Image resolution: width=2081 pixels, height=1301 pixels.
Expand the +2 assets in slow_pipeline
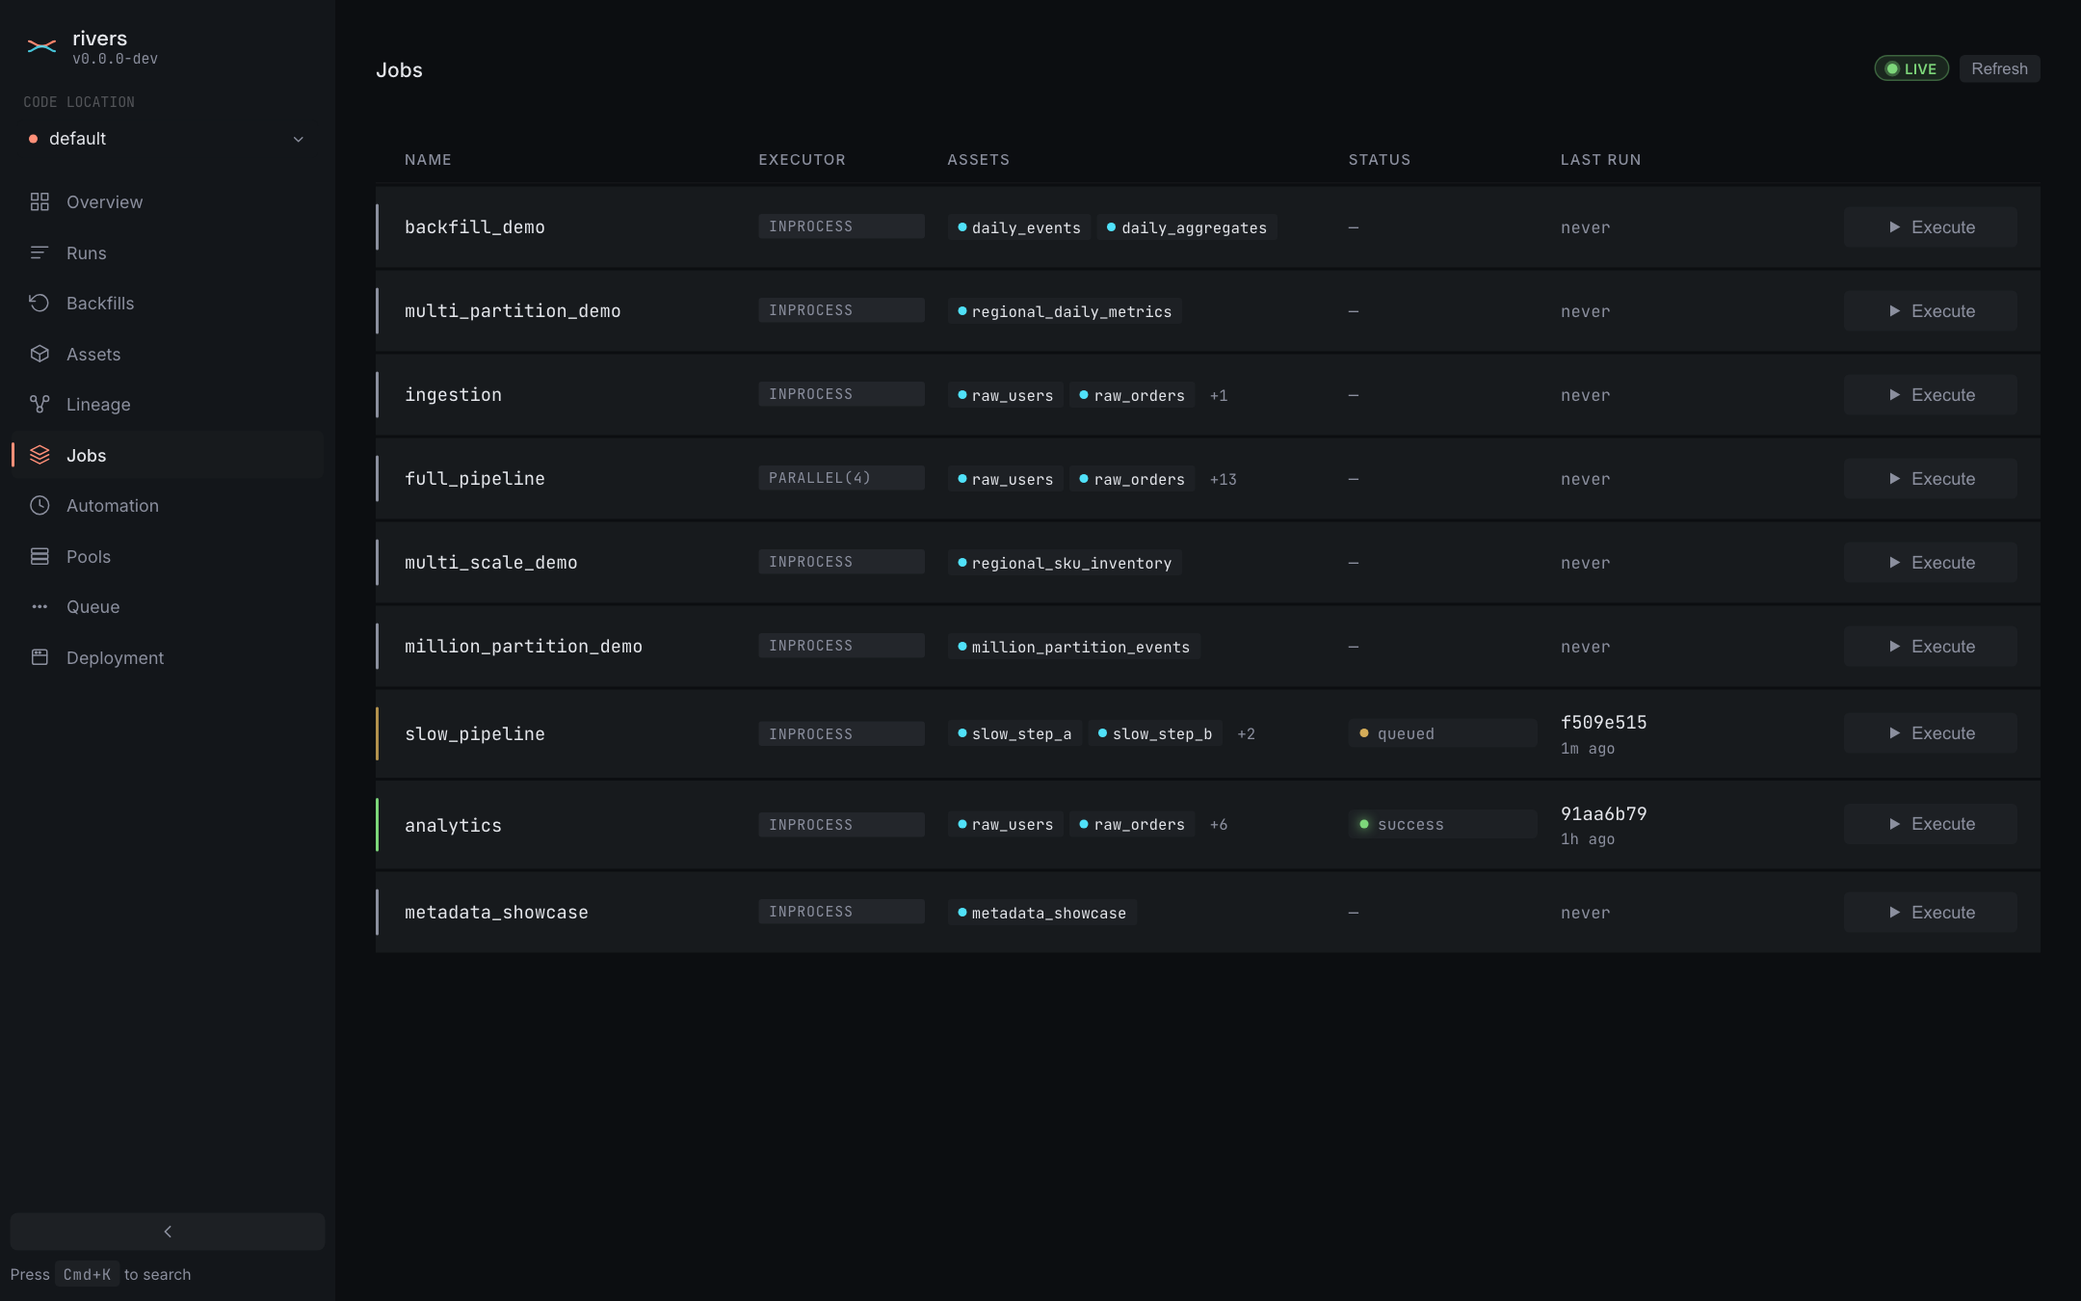(1246, 734)
